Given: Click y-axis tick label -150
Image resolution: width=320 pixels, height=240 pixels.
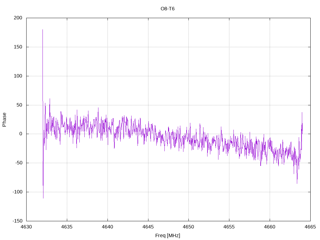Looking at the screenshot, I should click(17, 221).
